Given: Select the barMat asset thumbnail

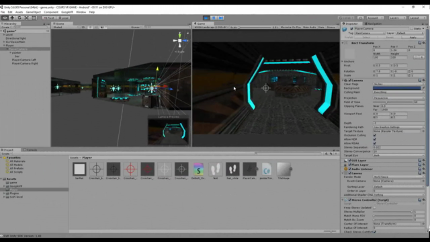Looking at the screenshot, I should [79, 169].
